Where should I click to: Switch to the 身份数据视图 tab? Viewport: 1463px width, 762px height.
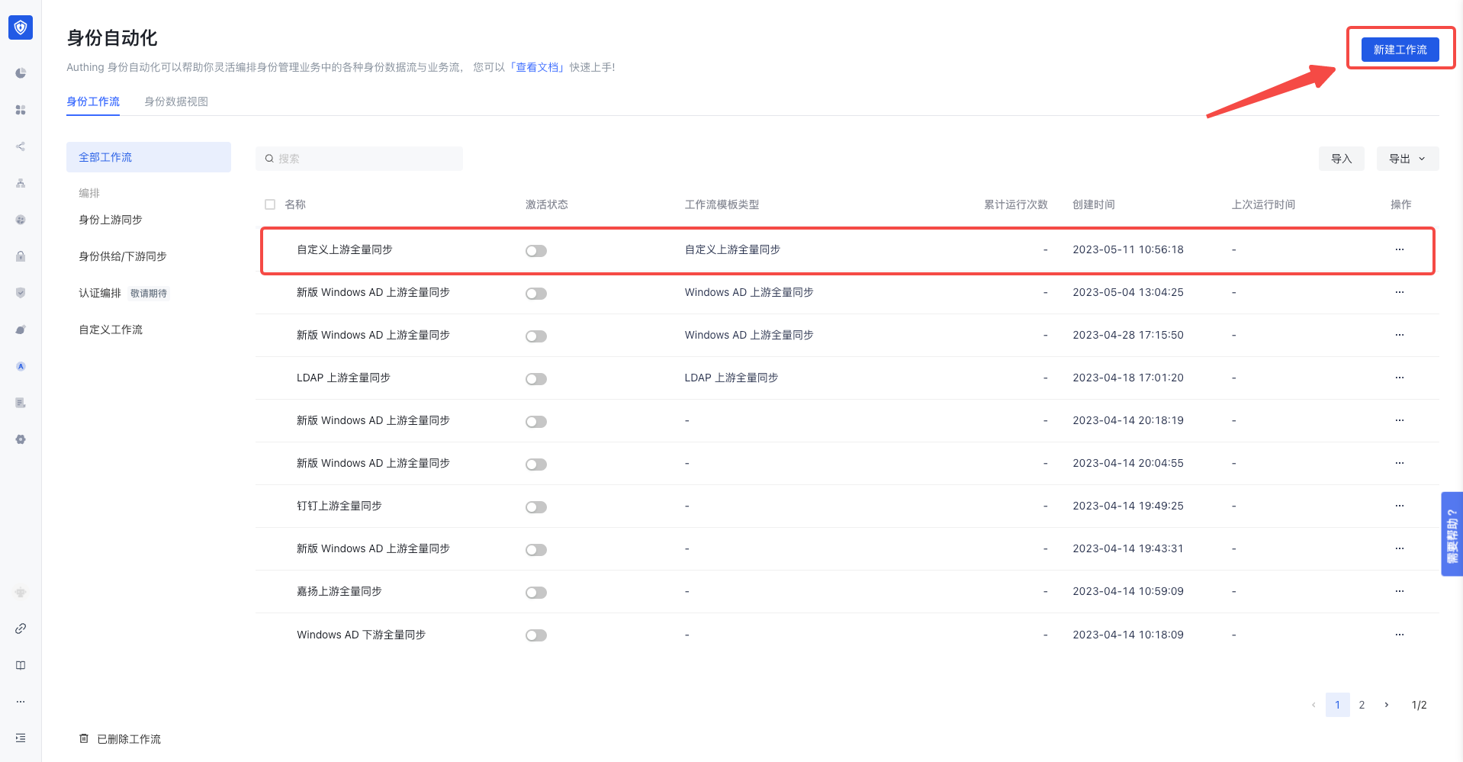point(176,101)
